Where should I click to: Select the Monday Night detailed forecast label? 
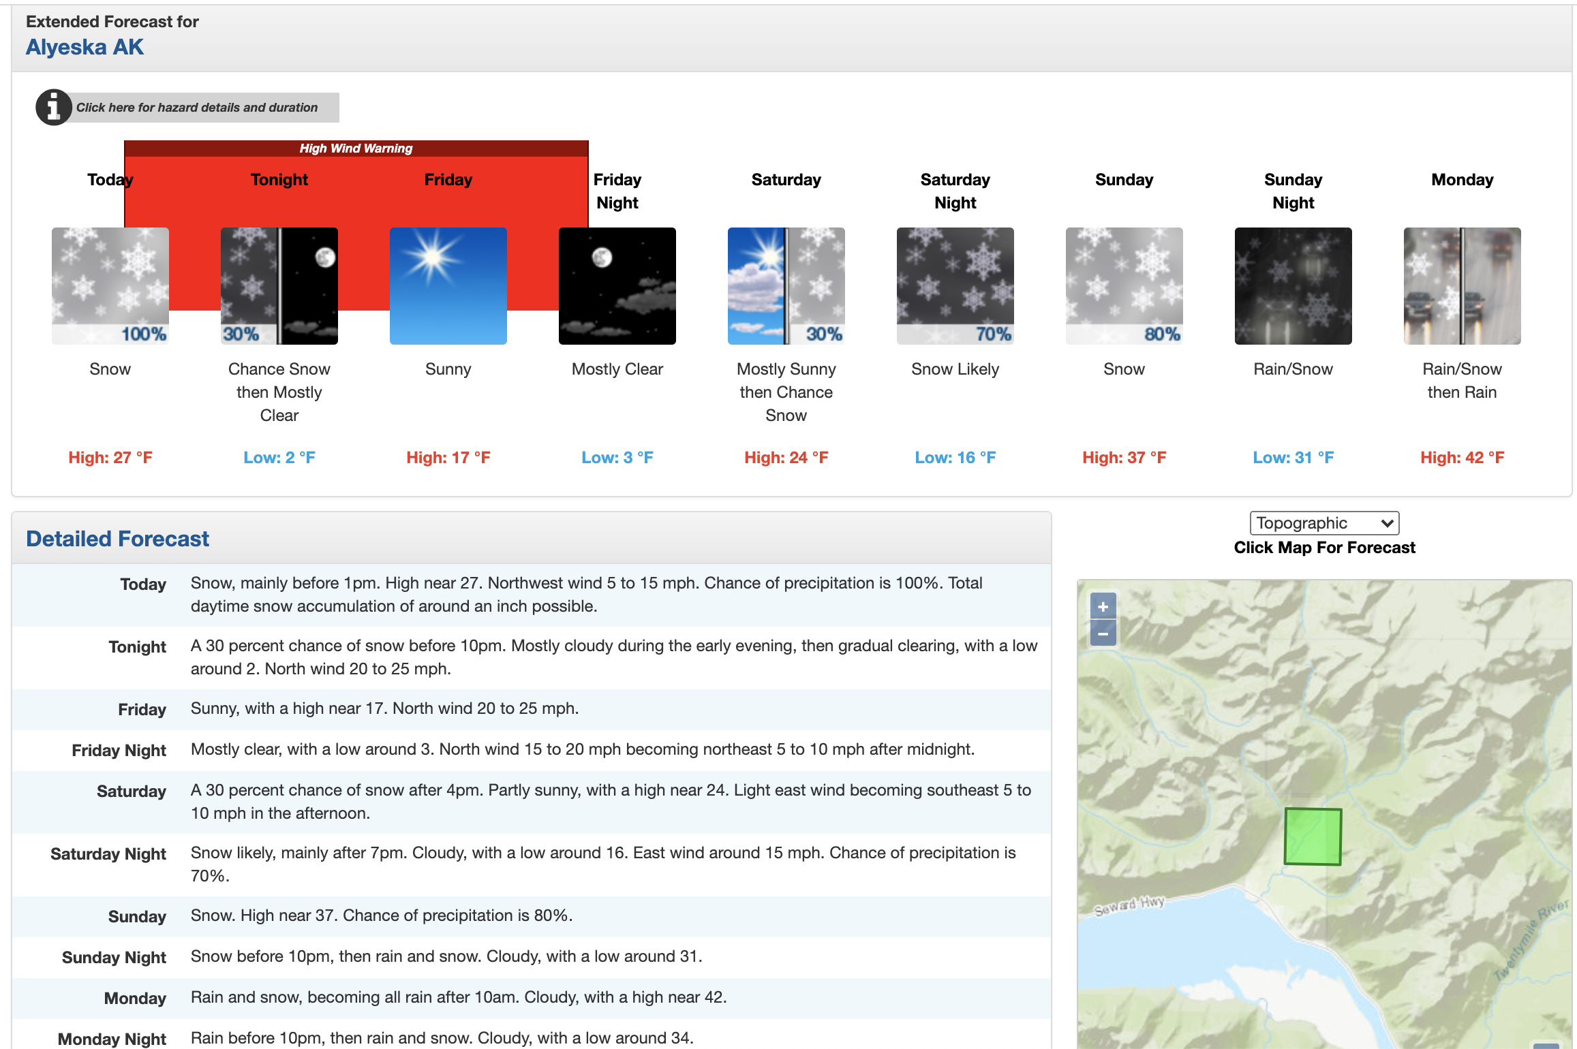(x=112, y=1039)
